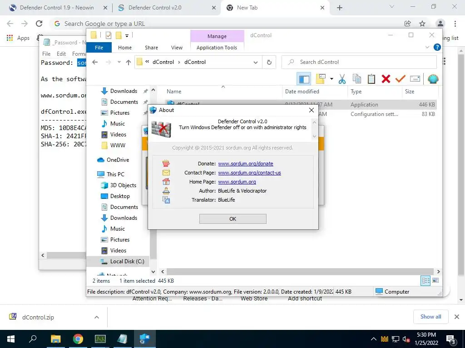Collapse the Explorer ribbon chevron

[427, 47]
